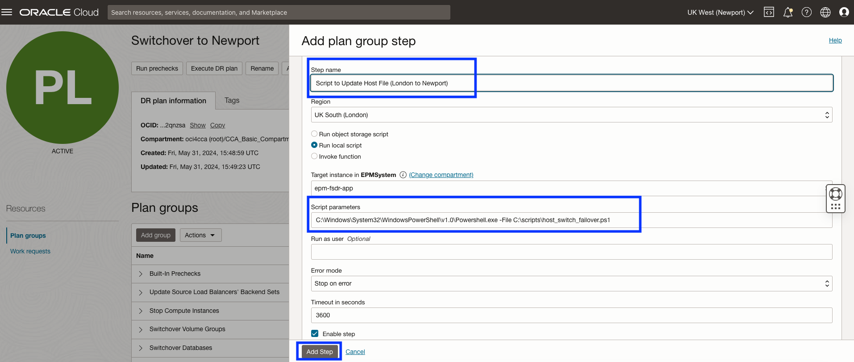
Task: Click the Cancel link
Action: 355,352
